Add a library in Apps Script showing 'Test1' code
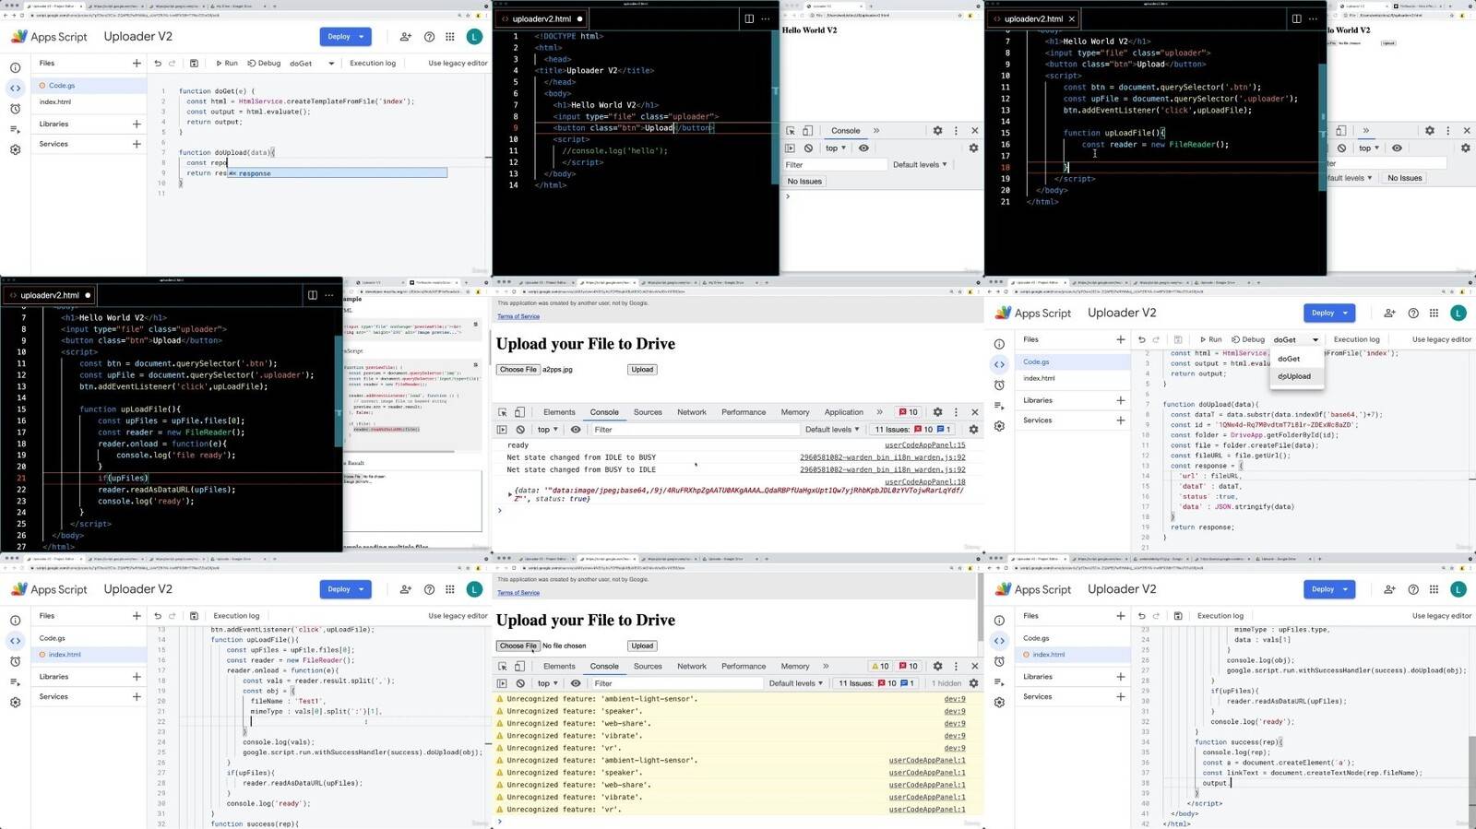Screen dimensions: 1476x829 (x=137, y=677)
